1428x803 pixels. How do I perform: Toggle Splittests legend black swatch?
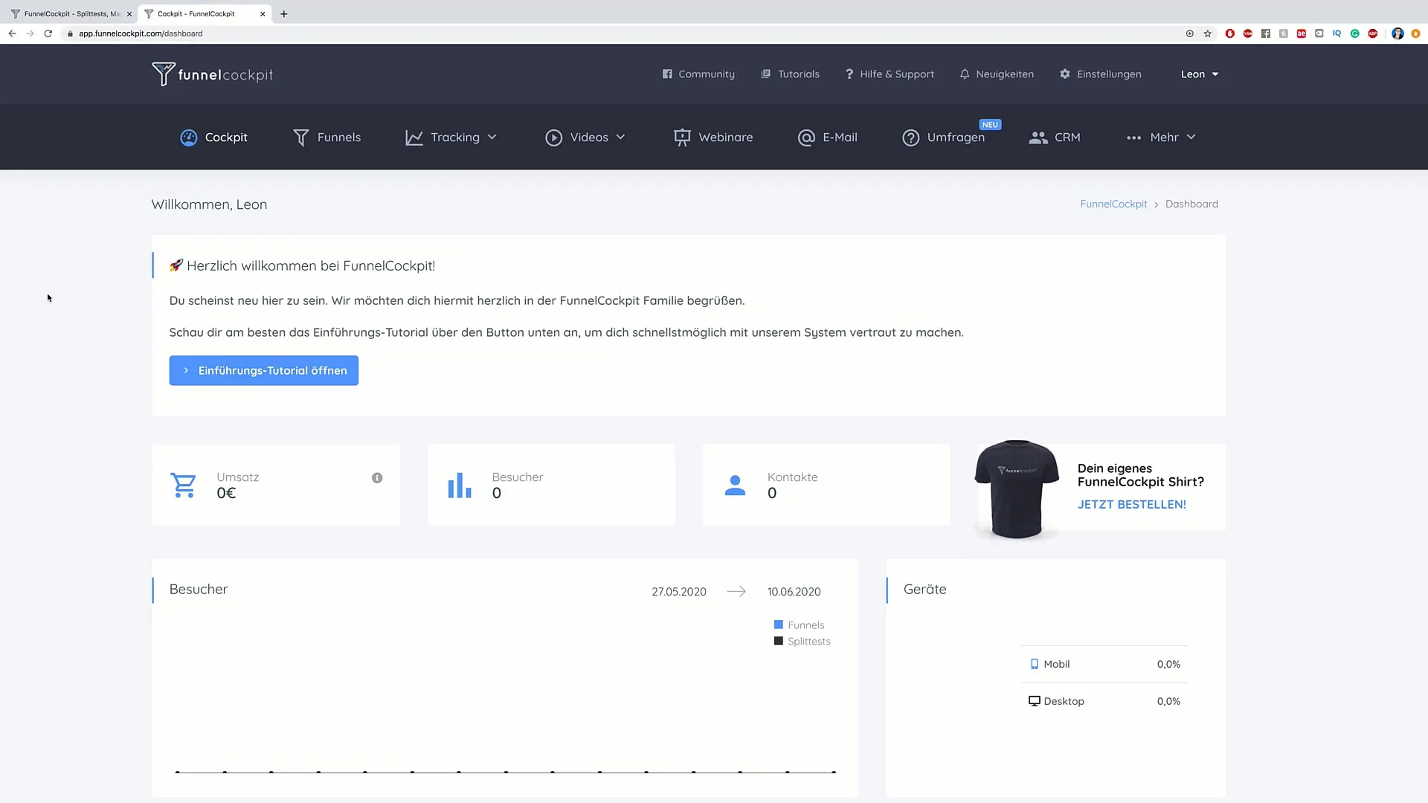click(779, 641)
